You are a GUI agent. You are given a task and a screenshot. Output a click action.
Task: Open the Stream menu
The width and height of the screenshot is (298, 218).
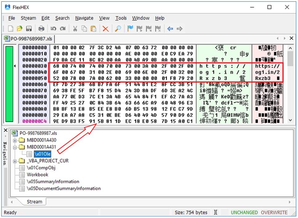click(28, 18)
